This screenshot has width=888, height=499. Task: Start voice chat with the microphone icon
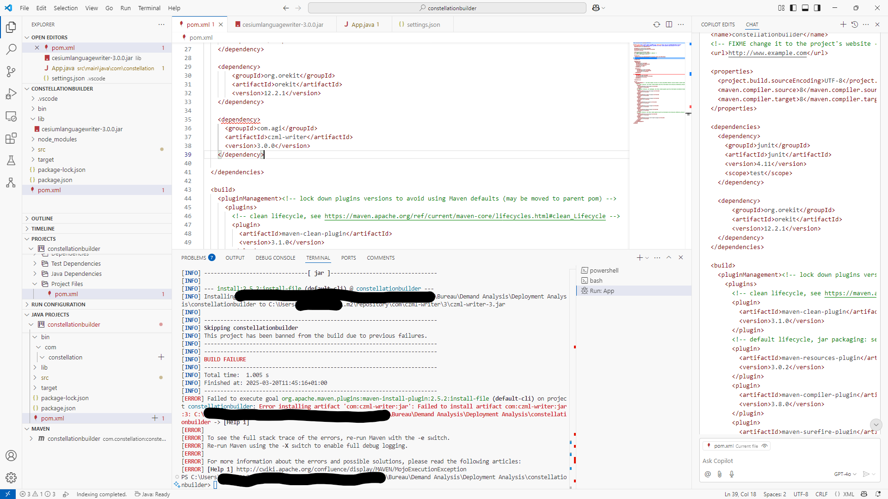(x=732, y=474)
